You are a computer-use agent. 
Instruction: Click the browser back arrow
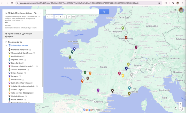[x=2, y=3]
